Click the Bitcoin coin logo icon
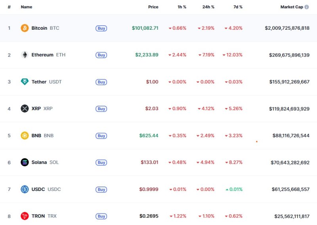Image resolution: width=317 pixels, height=225 pixels. point(25,28)
